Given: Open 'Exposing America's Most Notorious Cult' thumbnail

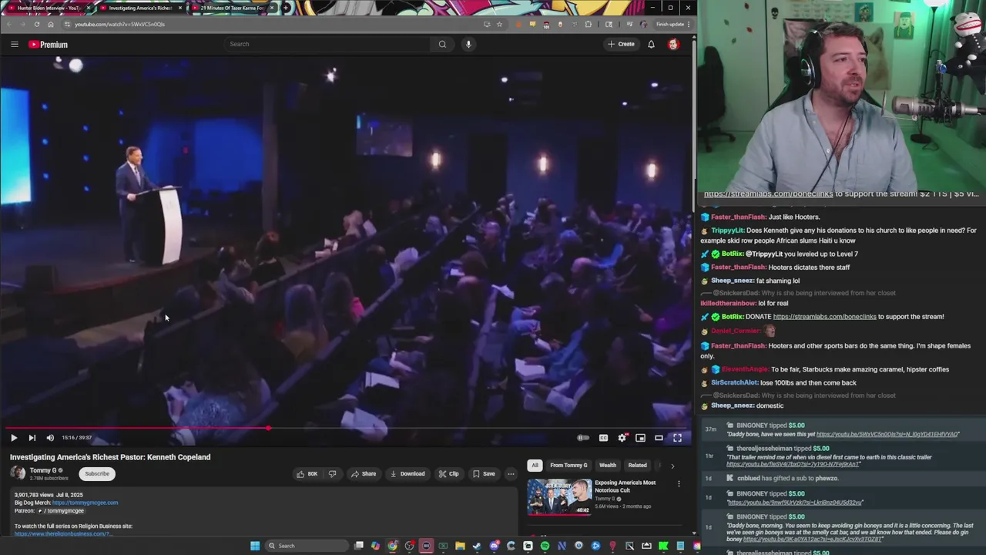Looking at the screenshot, I should [559, 497].
